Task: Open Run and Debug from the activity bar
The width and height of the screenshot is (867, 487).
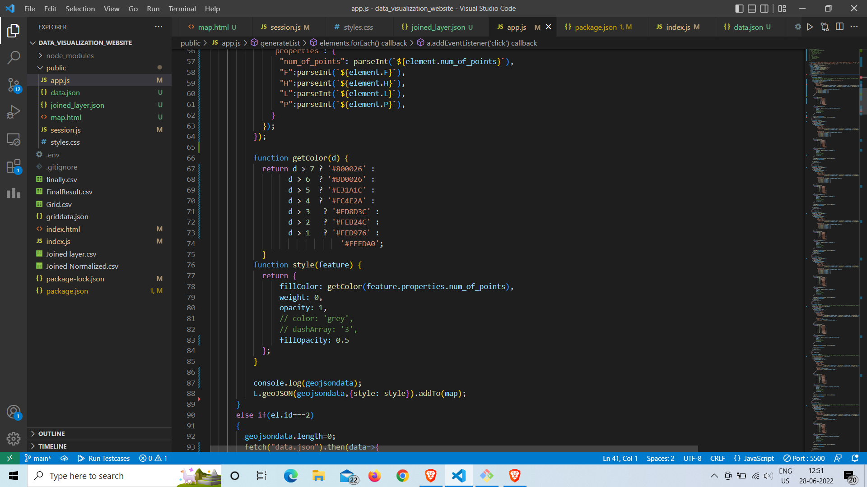Action: click(14, 111)
